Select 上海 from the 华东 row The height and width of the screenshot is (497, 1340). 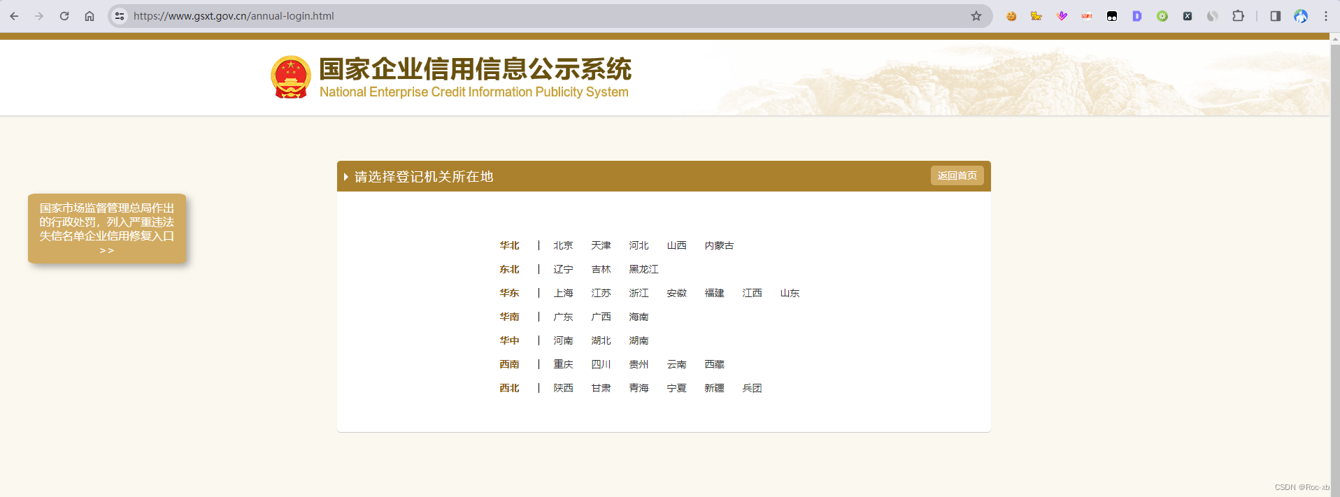pos(563,293)
